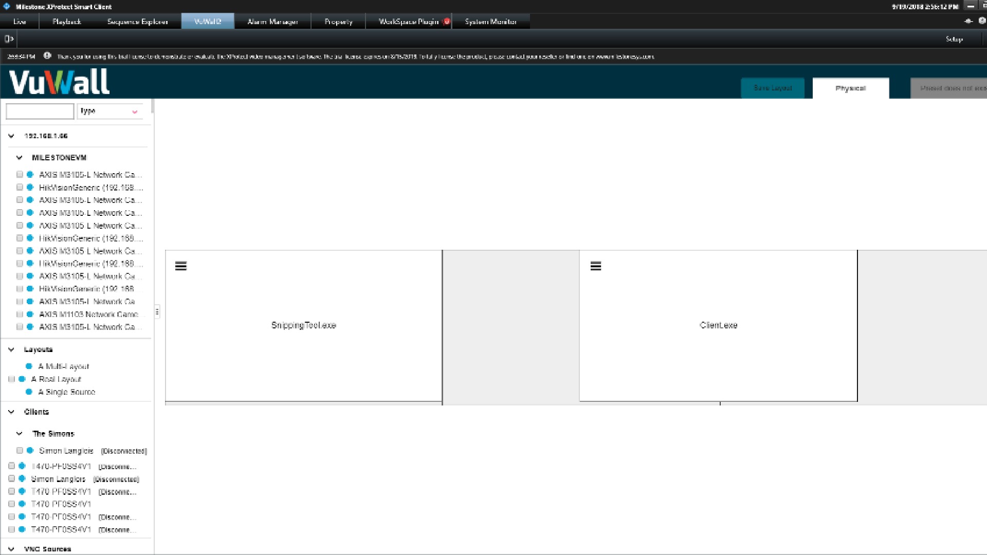
Task: Click the help question mark icon at top right
Action: [981, 21]
